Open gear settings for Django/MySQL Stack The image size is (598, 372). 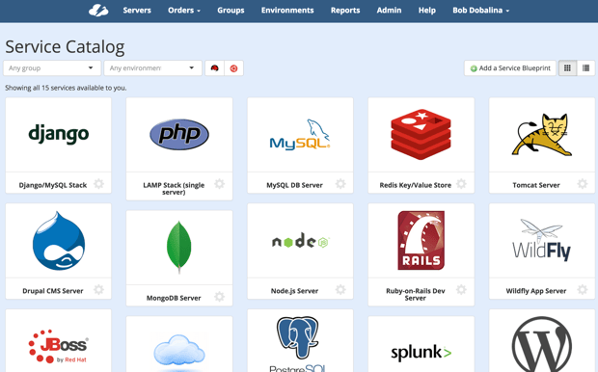[x=98, y=184]
